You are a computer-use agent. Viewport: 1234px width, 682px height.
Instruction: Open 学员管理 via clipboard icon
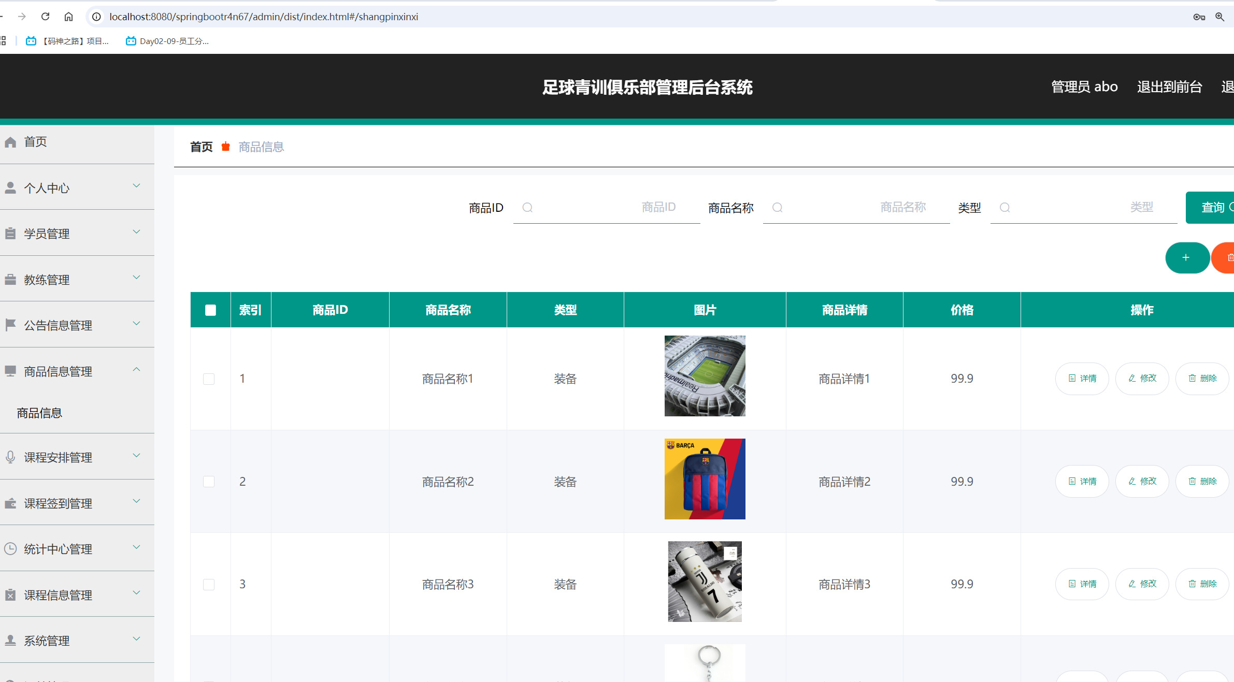coord(10,233)
